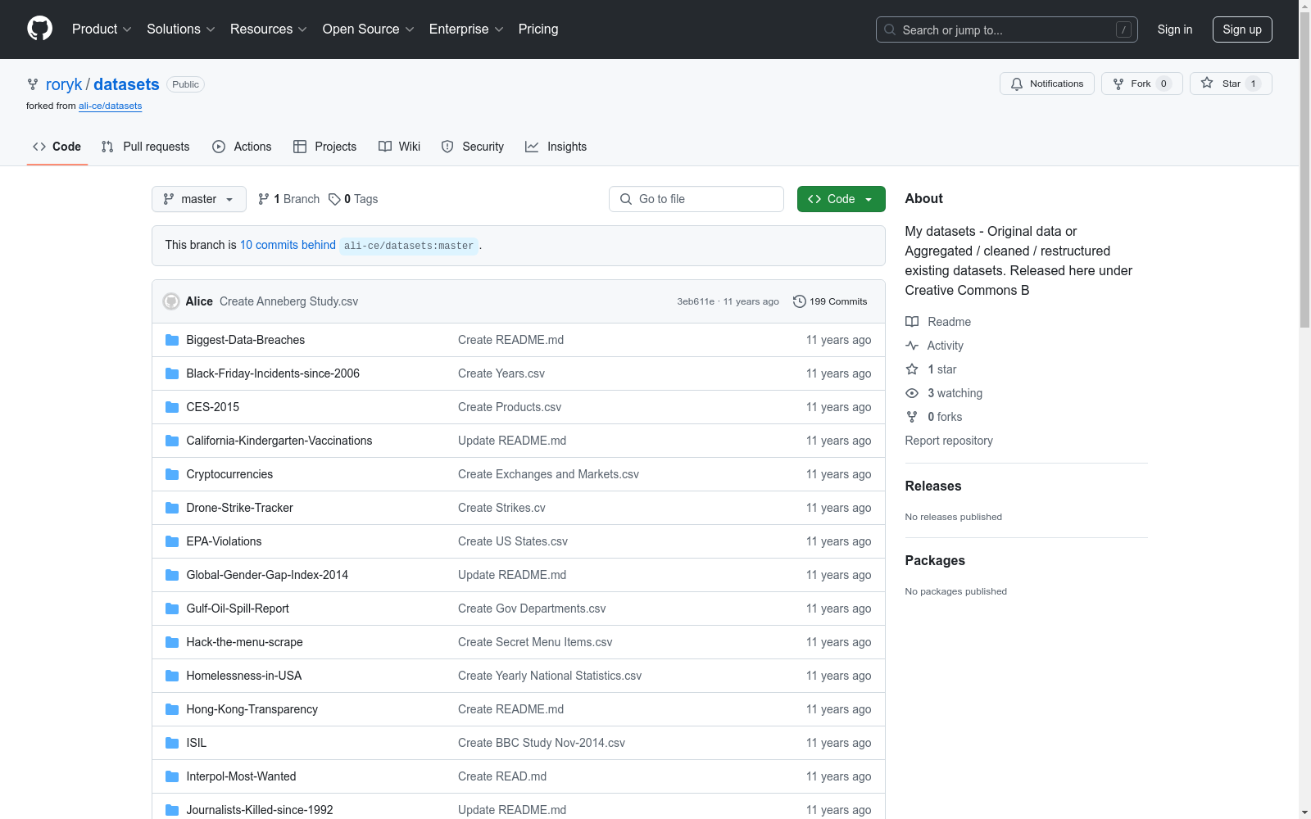This screenshot has width=1311, height=819.
Task: Click the tag icon beside 0 Tags
Action: [x=334, y=199]
